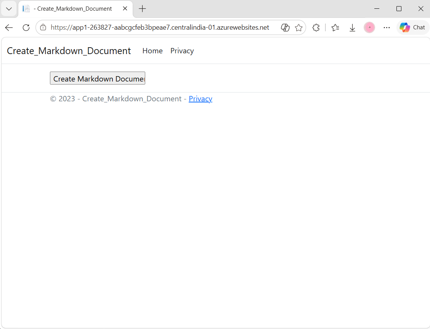430x329 pixels.
Task: Open Create_Markdown_Document brand link in navbar
Action: click(69, 51)
